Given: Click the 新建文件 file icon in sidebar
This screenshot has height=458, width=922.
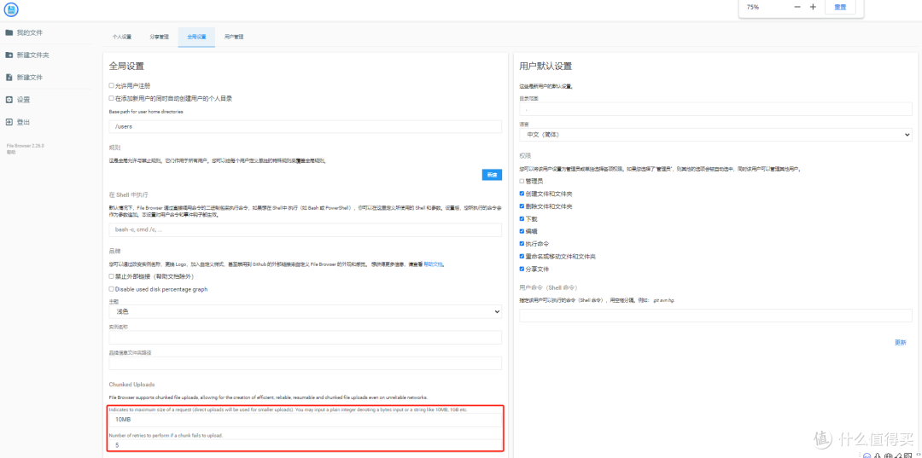Looking at the screenshot, I should [x=9, y=77].
